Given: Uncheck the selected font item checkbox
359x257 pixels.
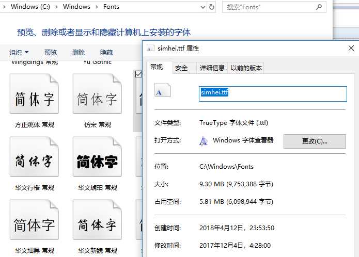Looking at the screenshot, I should click(138, 74).
